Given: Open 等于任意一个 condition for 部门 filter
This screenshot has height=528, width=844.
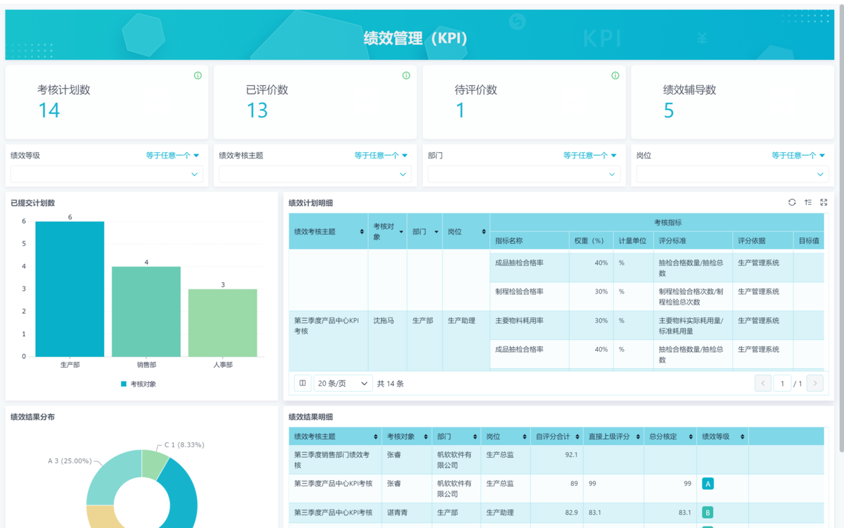Looking at the screenshot, I should tap(589, 156).
